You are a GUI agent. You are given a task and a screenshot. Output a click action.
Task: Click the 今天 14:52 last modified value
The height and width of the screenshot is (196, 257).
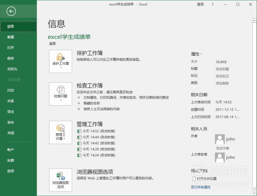pos(224,102)
